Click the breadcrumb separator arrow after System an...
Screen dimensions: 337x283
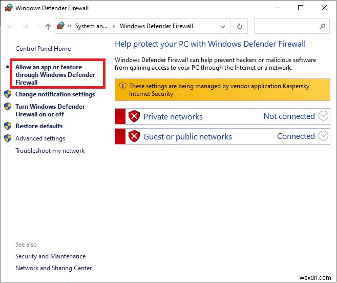(x=114, y=27)
